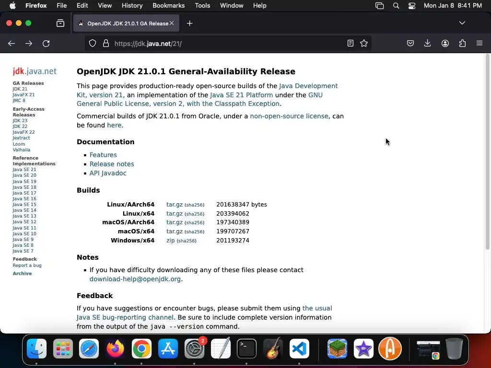Click Spotlight search icon in menu bar
Screen dimensions: 491x368
(396, 6)
